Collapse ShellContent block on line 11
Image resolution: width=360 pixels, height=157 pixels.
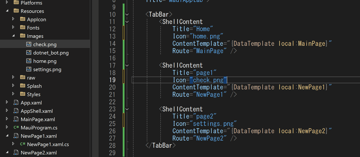(127, 21)
